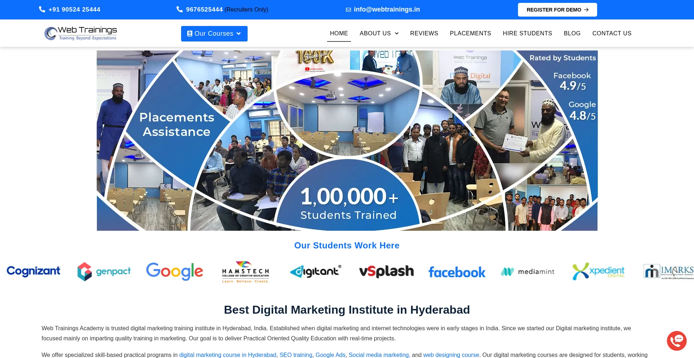Click the info@webtrainings.in email address
This screenshot has height=358, width=694.
tap(387, 9)
